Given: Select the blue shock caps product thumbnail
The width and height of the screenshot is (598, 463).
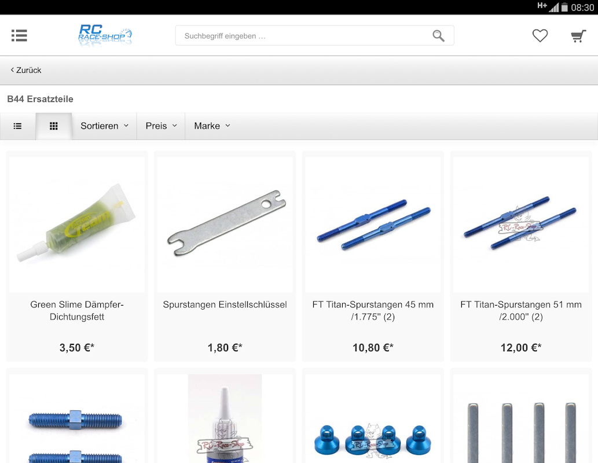Looking at the screenshot, I should pos(373,419).
